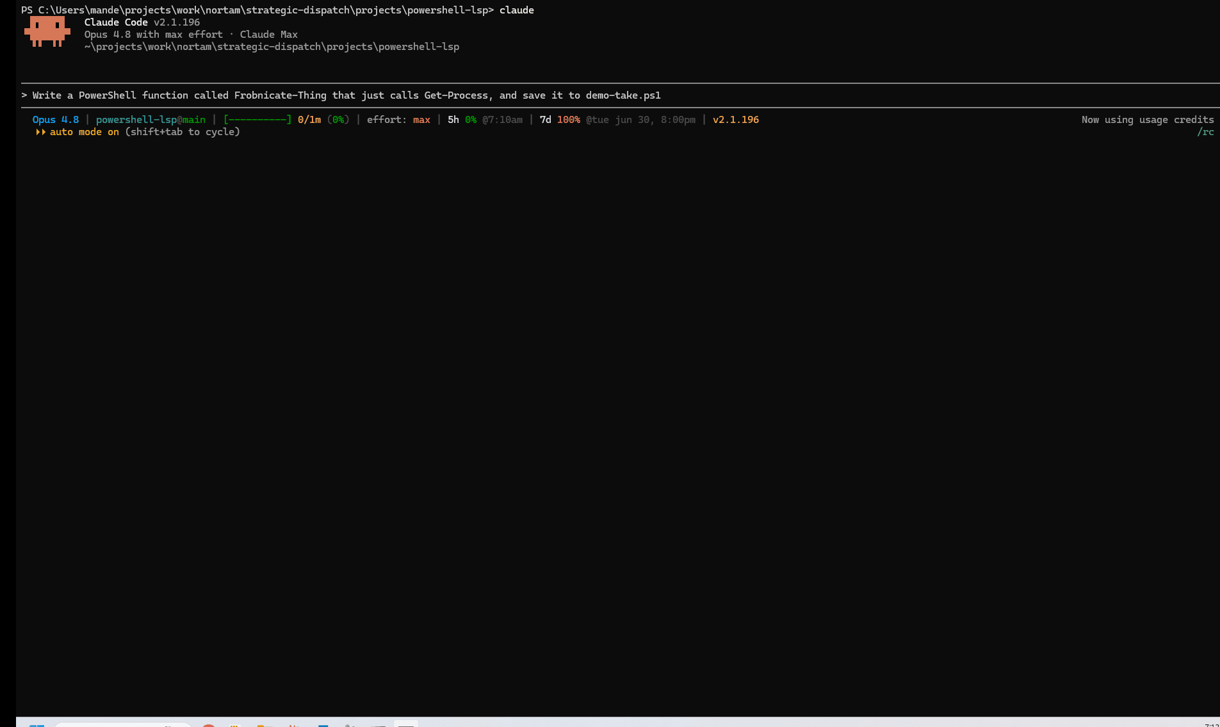This screenshot has height=727, width=1220.
Task: Click the 'PS C:\Users\mande' shell prompt path
Action: (257, 10)
